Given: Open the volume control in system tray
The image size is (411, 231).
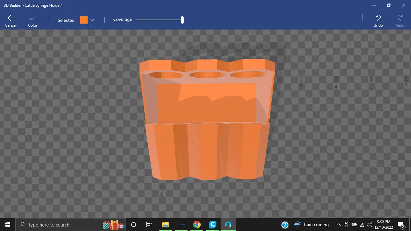Looking at the screenshot, I should pyautogui.click(x=370, y=225).
